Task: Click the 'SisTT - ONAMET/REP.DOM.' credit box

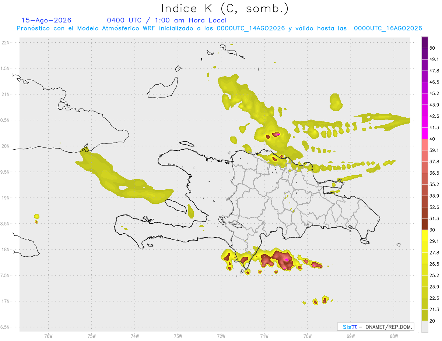Action: pyautogui.click(x=375, y=327)
